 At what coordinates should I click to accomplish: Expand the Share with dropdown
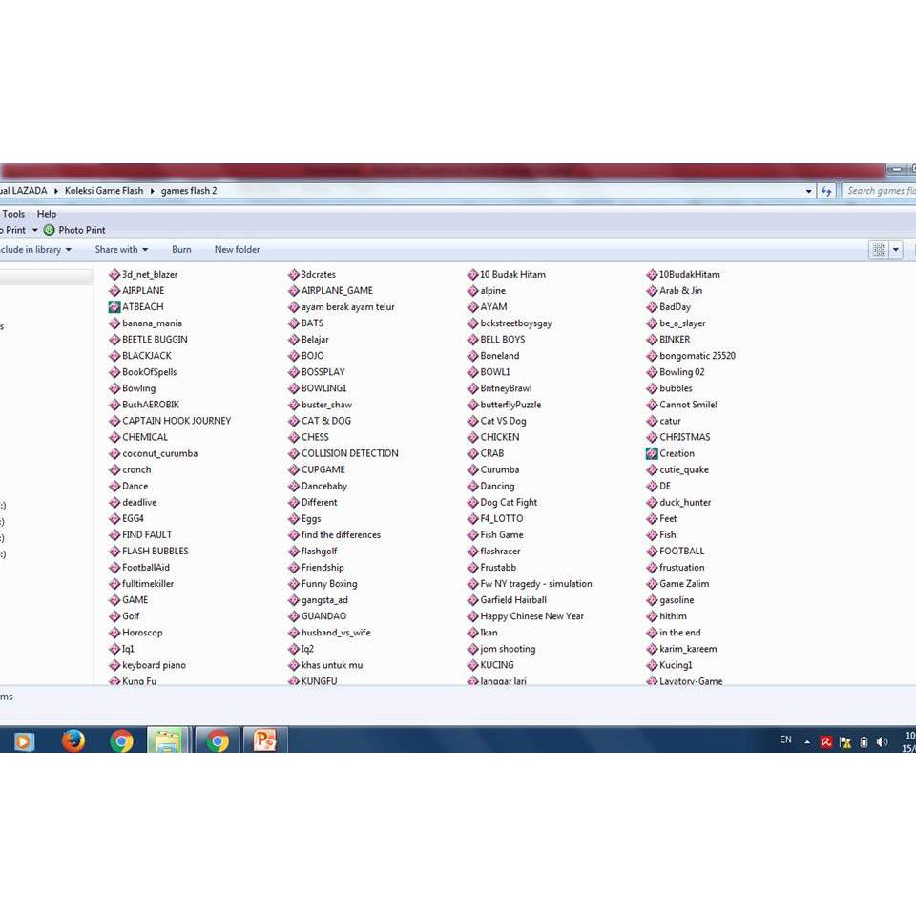[121, 250]
